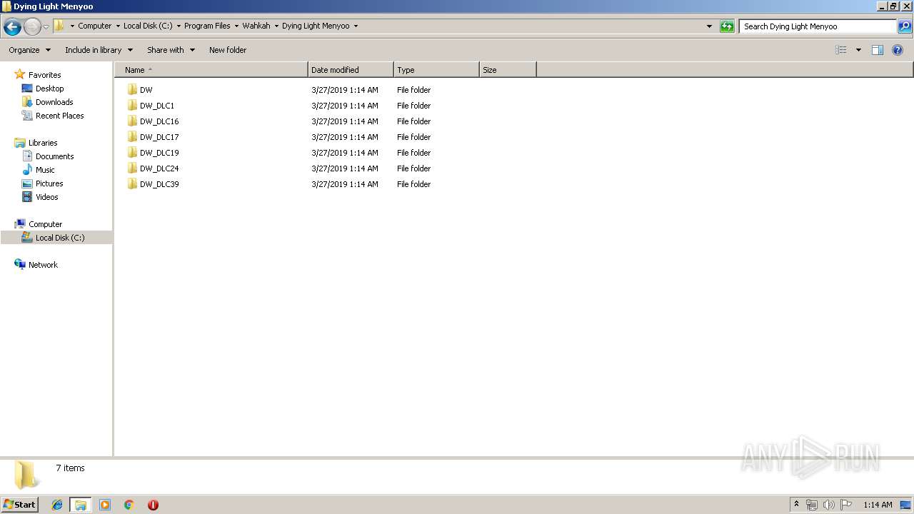Open the Share with menu
914x514 pixels.
tap(171, 50)
